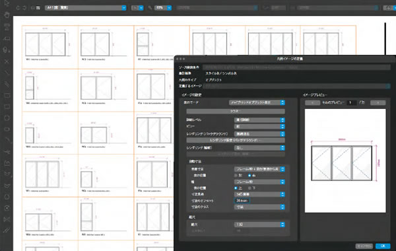The image size is (396, 251).
Task: Show the next cell preview
Action: coord(378,102)
